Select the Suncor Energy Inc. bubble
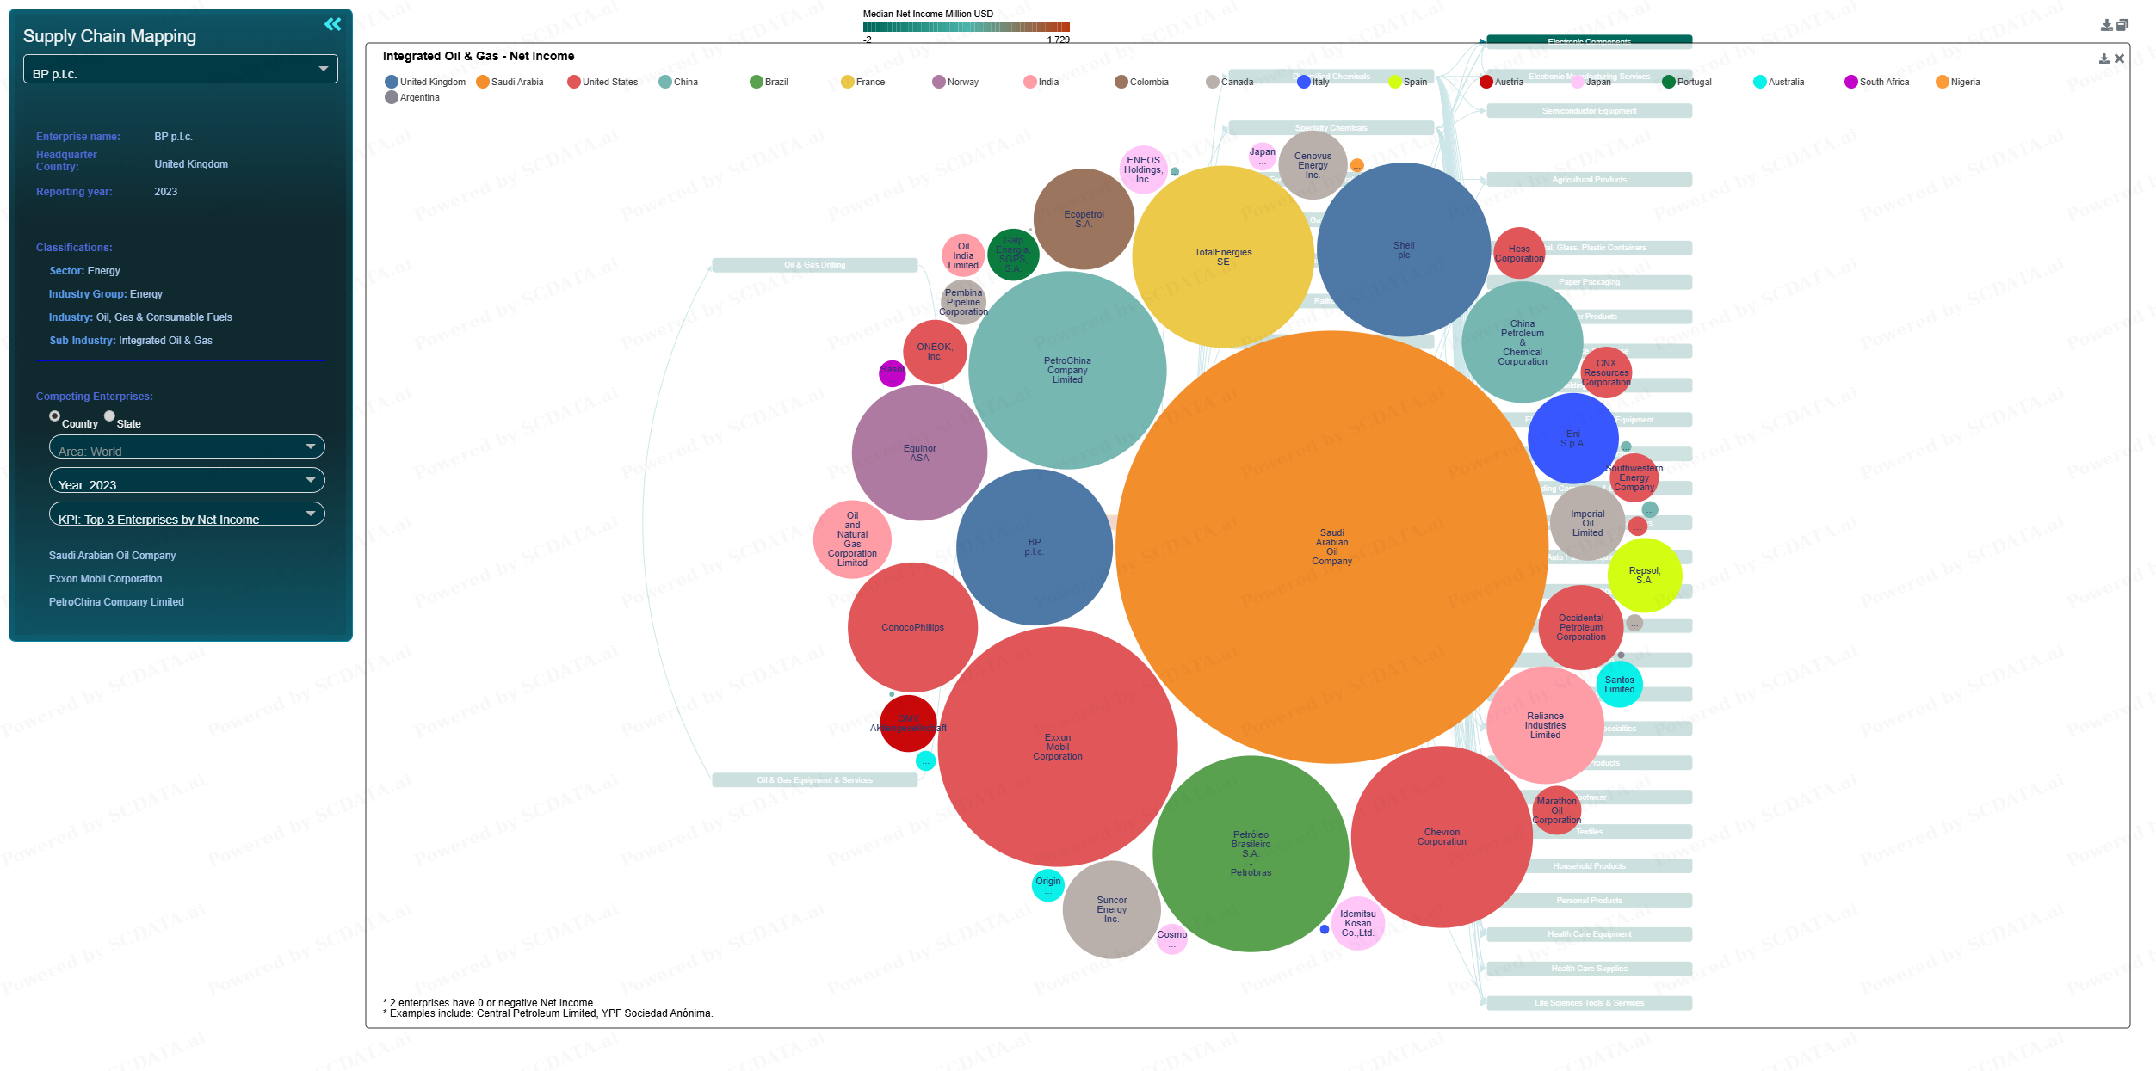 [1111, 909]
